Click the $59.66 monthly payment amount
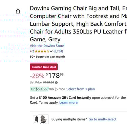 (x=41, y=89)
